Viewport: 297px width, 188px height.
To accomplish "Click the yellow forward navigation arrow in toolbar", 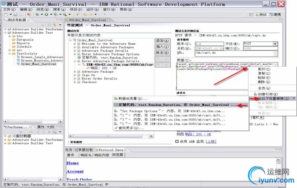I will click(x=92, y=15).
